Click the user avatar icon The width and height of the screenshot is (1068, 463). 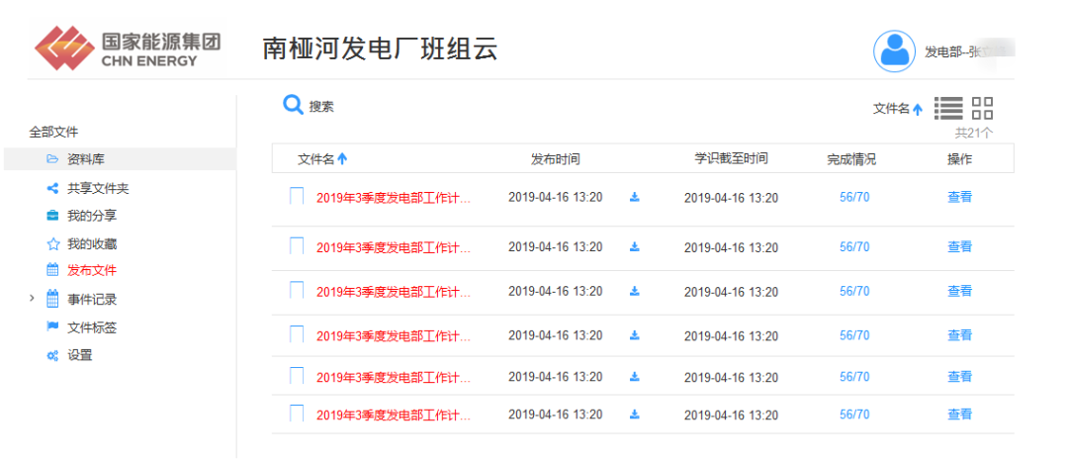point(894,51)
